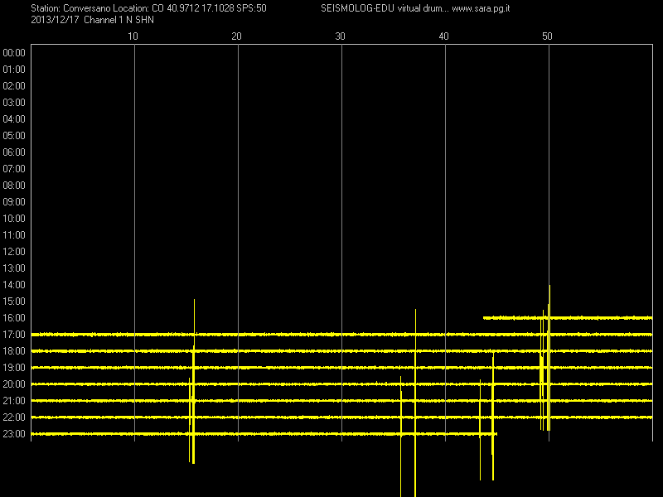
Task: Click the 00:00 hour label
Action: [14, 53]
